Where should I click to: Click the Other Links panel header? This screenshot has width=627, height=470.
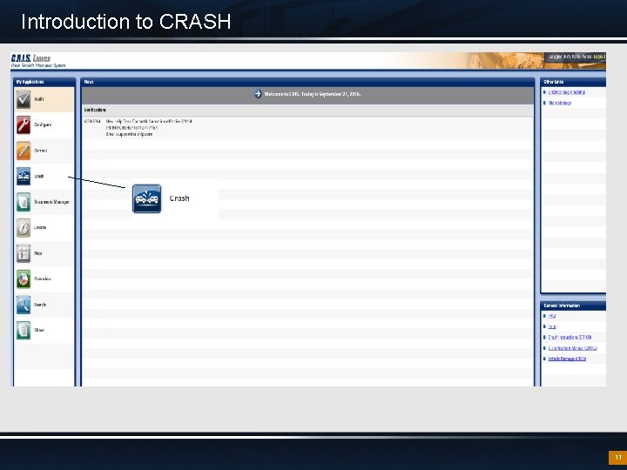pos(573,82)
